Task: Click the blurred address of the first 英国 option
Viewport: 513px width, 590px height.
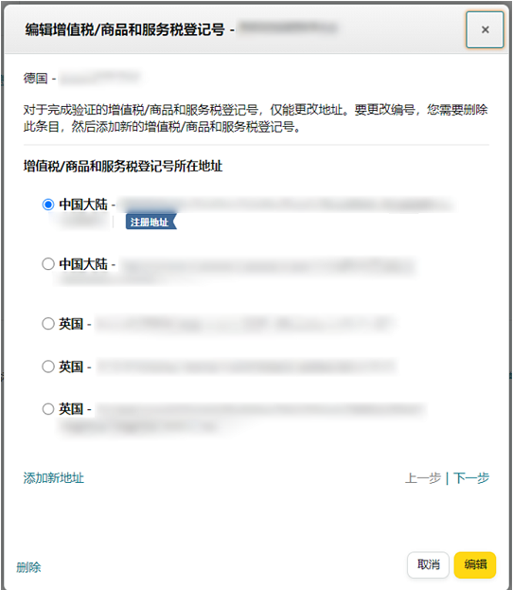Action: point(244,324)
